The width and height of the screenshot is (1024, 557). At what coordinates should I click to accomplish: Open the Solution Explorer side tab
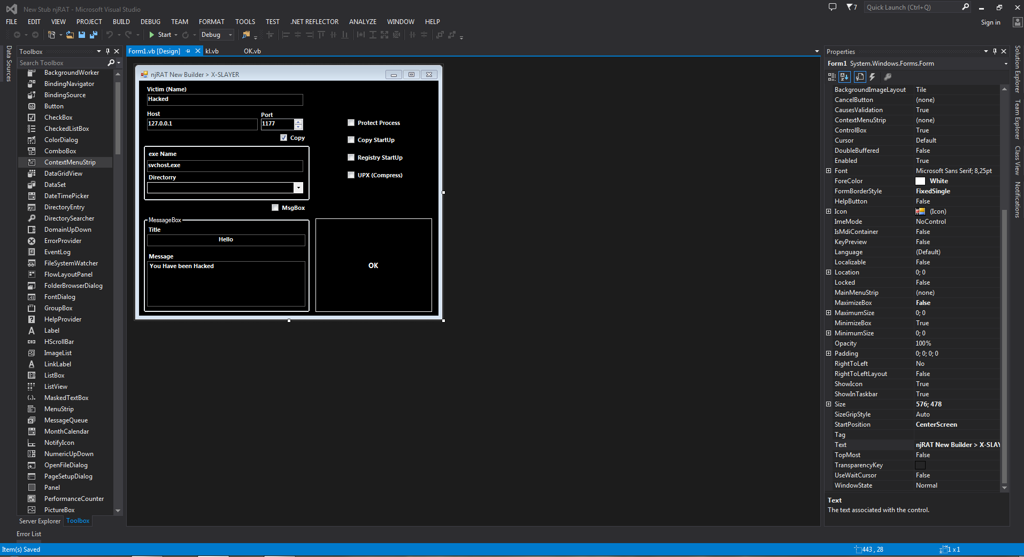(x=1017, y=69)
